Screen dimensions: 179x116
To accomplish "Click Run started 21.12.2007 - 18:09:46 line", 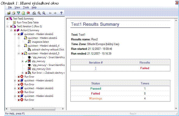I will click(92, 49).
